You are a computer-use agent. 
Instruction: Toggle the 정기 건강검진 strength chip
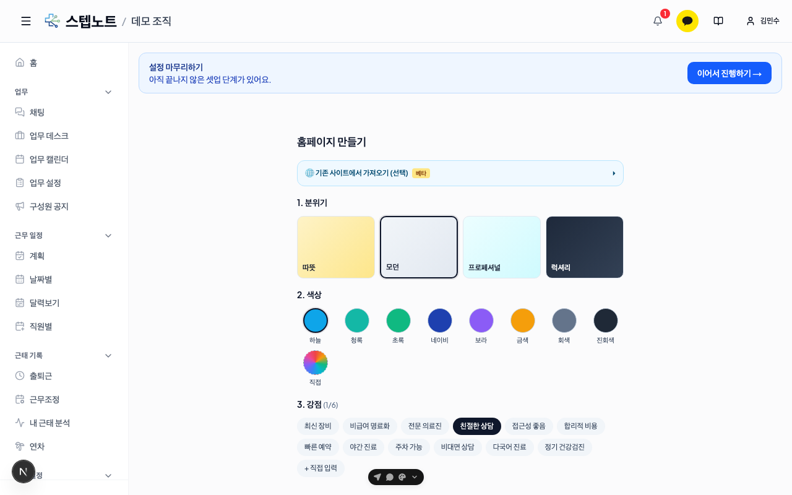[565, 447]
